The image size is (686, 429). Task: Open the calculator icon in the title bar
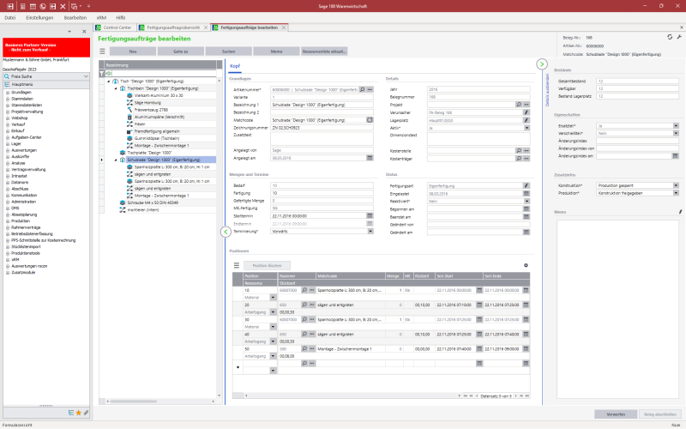point(22,6)
